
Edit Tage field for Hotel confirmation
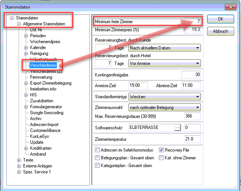(x=103, y=63)
